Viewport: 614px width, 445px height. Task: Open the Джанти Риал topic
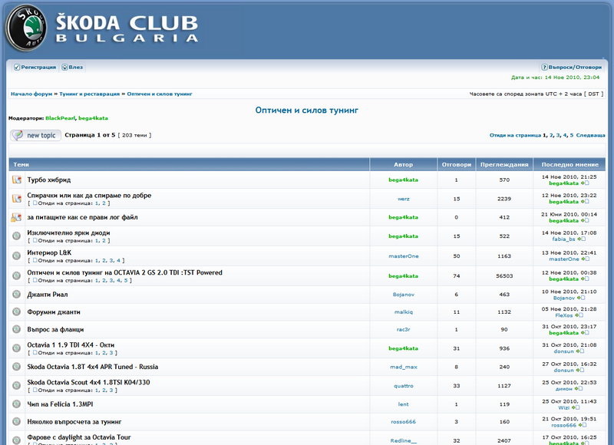[x=48, y=295]
